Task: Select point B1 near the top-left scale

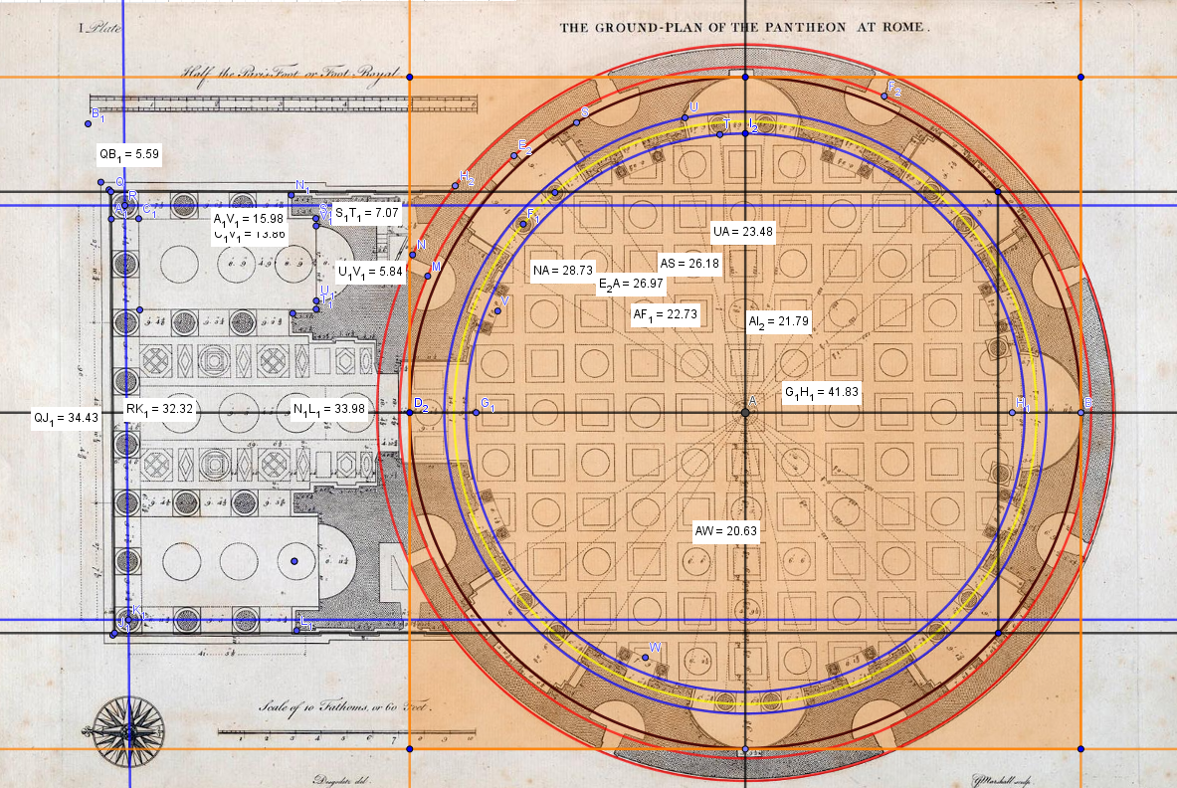Action: pos(90,123)
